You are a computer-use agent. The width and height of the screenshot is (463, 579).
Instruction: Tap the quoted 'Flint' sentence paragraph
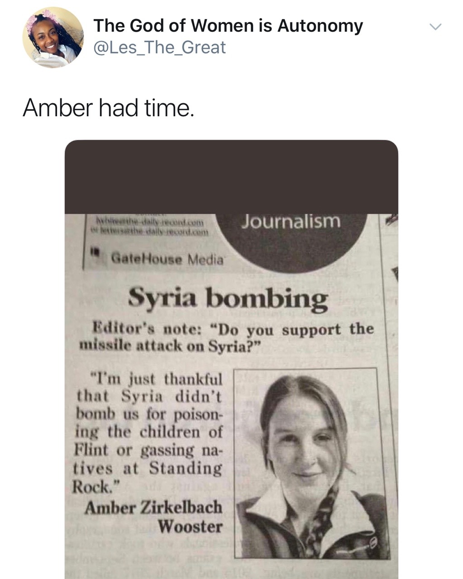click(x=148, y=432)
